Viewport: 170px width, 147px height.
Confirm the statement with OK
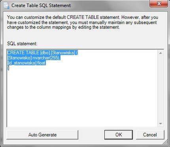click(119, 135)
